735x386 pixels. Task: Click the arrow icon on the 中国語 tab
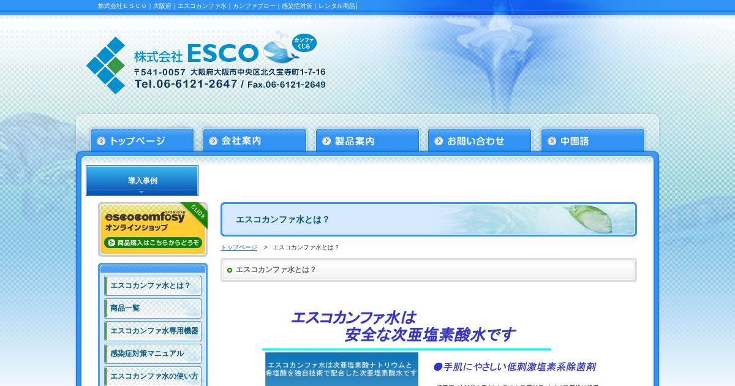click(551, 141)
